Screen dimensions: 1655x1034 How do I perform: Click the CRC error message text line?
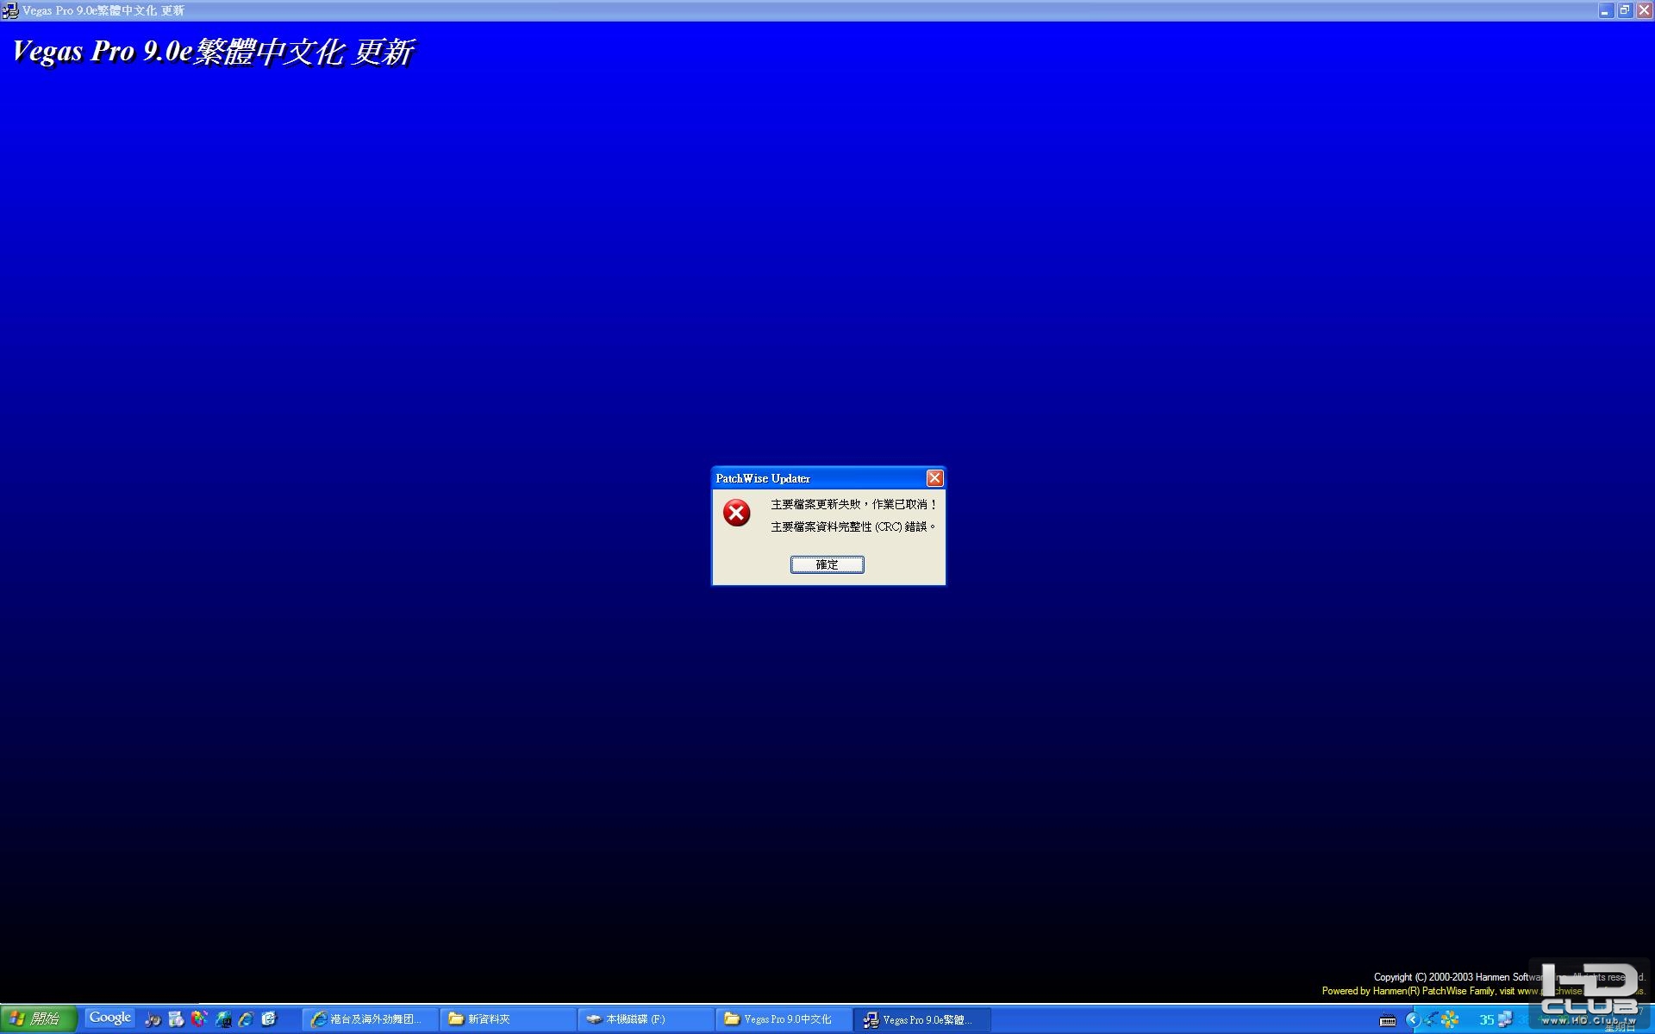852,526
